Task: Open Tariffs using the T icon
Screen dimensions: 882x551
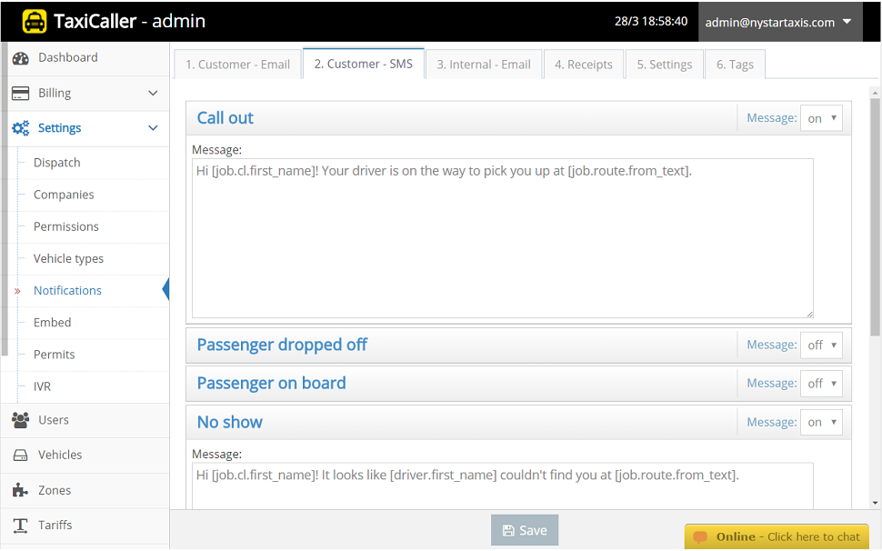Action: (x=21, y=525)
